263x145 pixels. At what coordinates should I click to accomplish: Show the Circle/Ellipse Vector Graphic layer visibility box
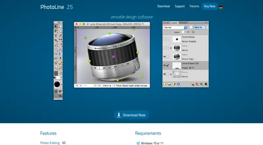165,39
